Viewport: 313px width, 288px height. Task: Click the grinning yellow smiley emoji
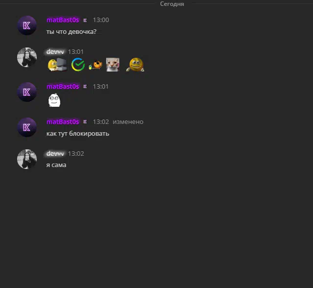135,65
